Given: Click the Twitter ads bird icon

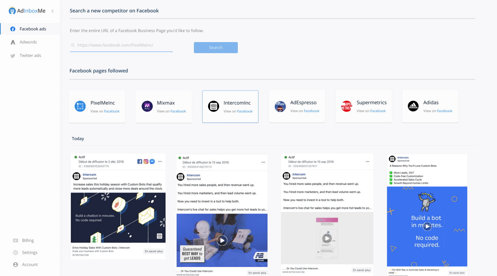Looking at the screenshot, I should coord(13,56).
